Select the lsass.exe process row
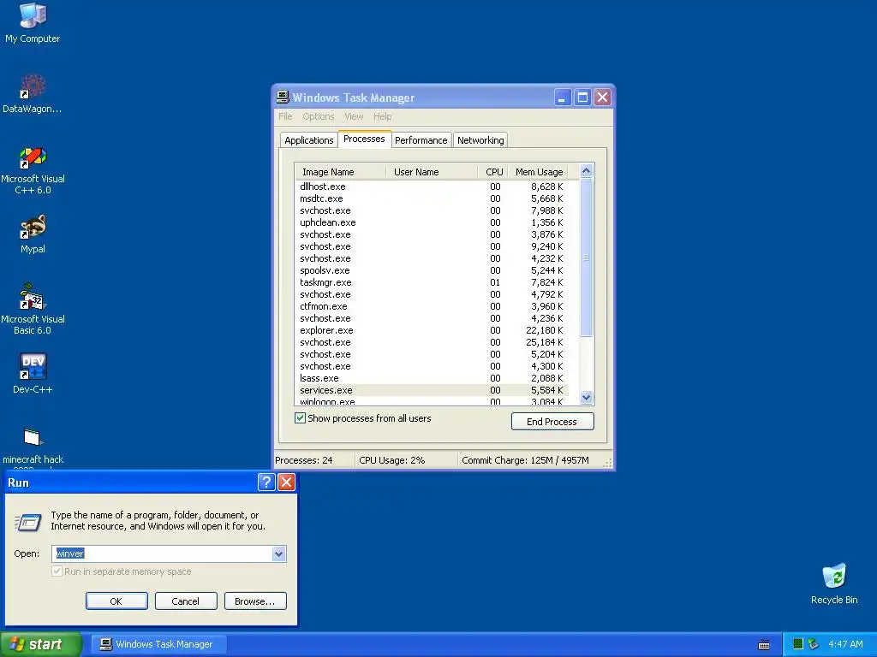 pos(432,378)
